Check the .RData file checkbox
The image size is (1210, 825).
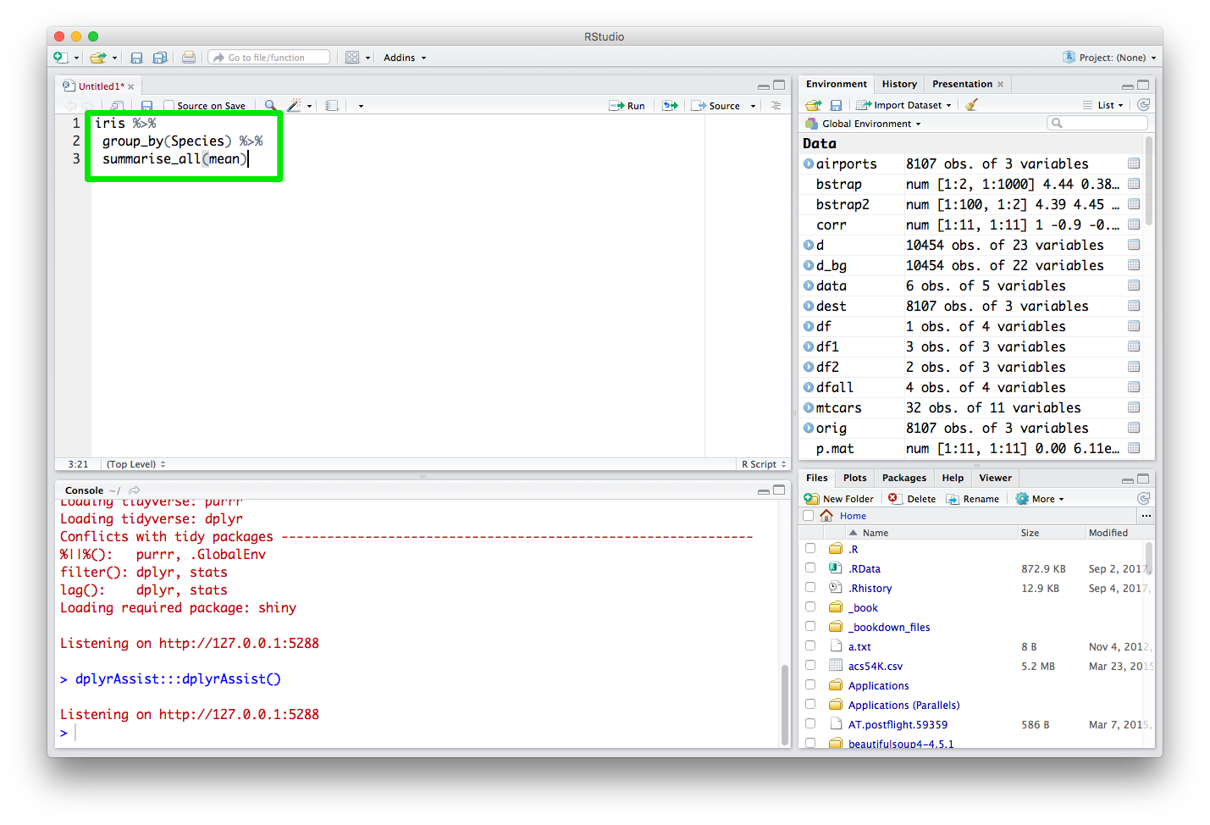(810, 568)
